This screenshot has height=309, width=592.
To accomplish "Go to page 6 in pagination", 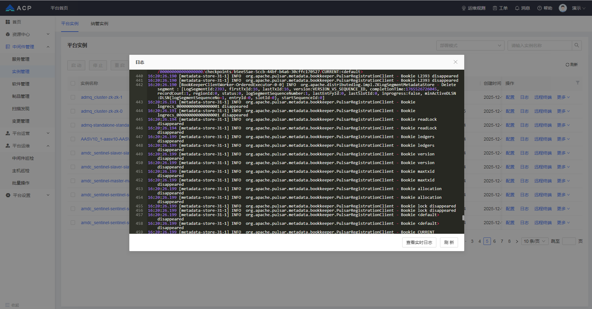I will click(495, 241).
